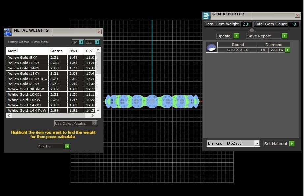The width and height of the screenshot is (304, 196).
Task: Click green arrow next to Save Report
Action: tap(285, 36)
